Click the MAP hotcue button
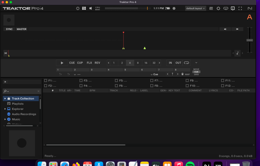This screenshot has width=260, height=166. click(x=187, y=74)
